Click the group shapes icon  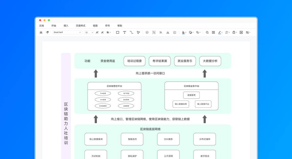(154, 32)
